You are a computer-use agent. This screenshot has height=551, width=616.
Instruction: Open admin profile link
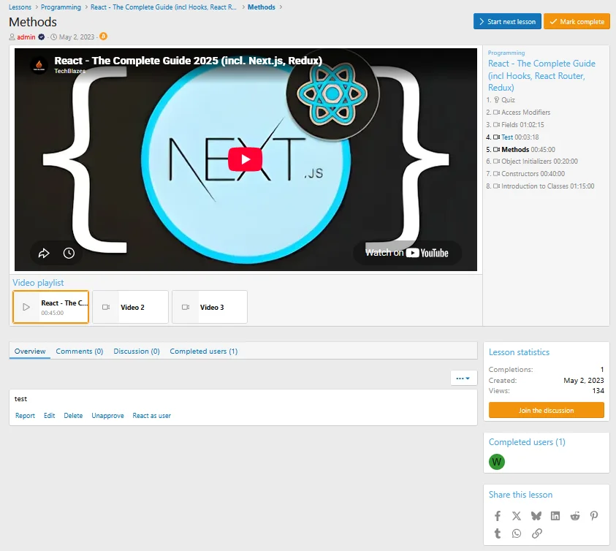click(26, 37)
